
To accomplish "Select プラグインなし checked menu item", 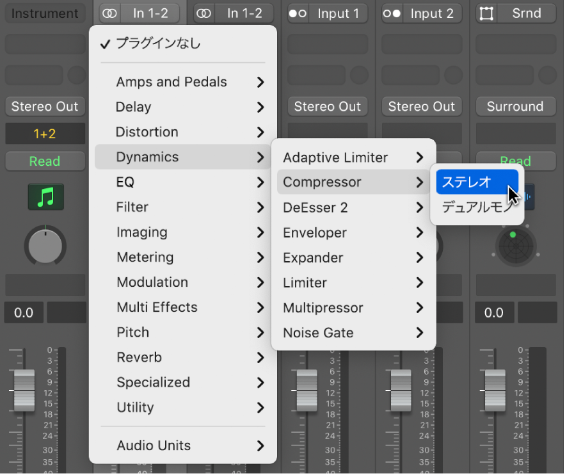I will point(158,44).
